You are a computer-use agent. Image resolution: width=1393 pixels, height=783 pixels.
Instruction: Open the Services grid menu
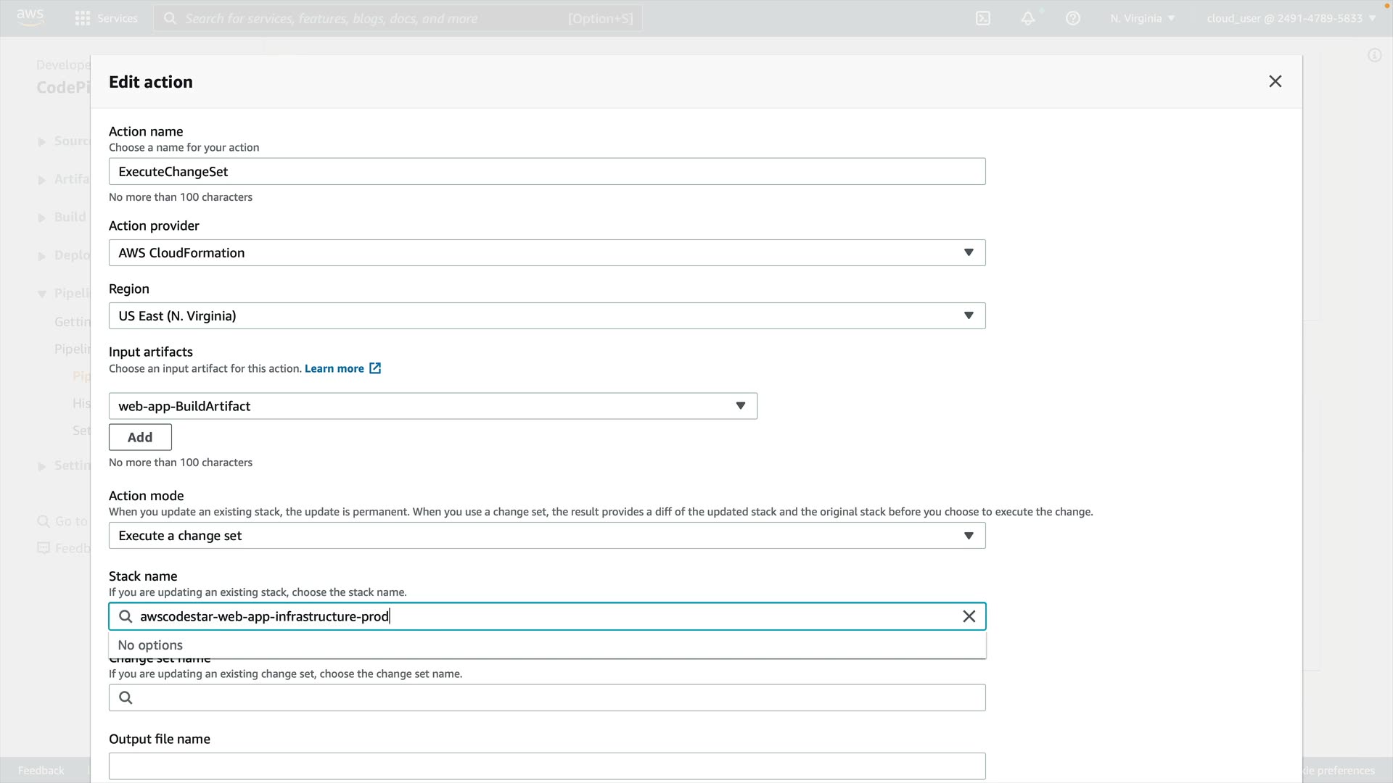(106, 18)
